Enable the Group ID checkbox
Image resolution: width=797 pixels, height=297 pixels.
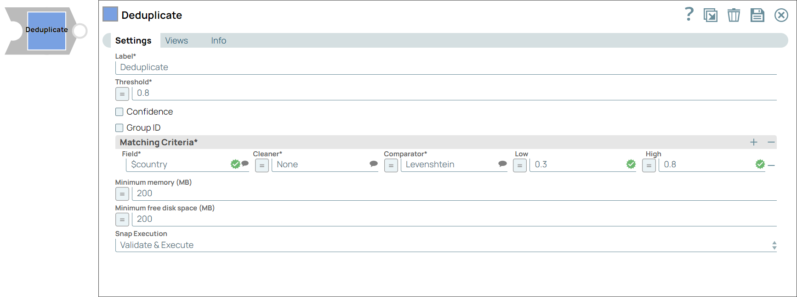[120, 128]
